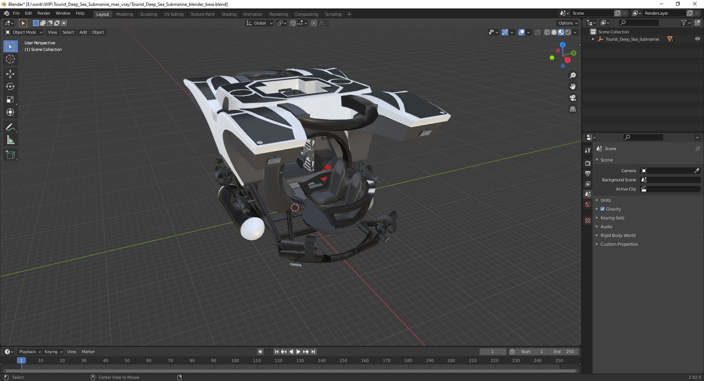Switch to Shading workspace tab

coord(229,14)
